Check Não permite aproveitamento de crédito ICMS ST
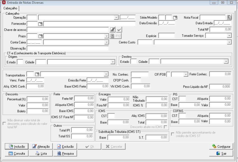This screenshot has width=238, height=162. pos(173,134)
